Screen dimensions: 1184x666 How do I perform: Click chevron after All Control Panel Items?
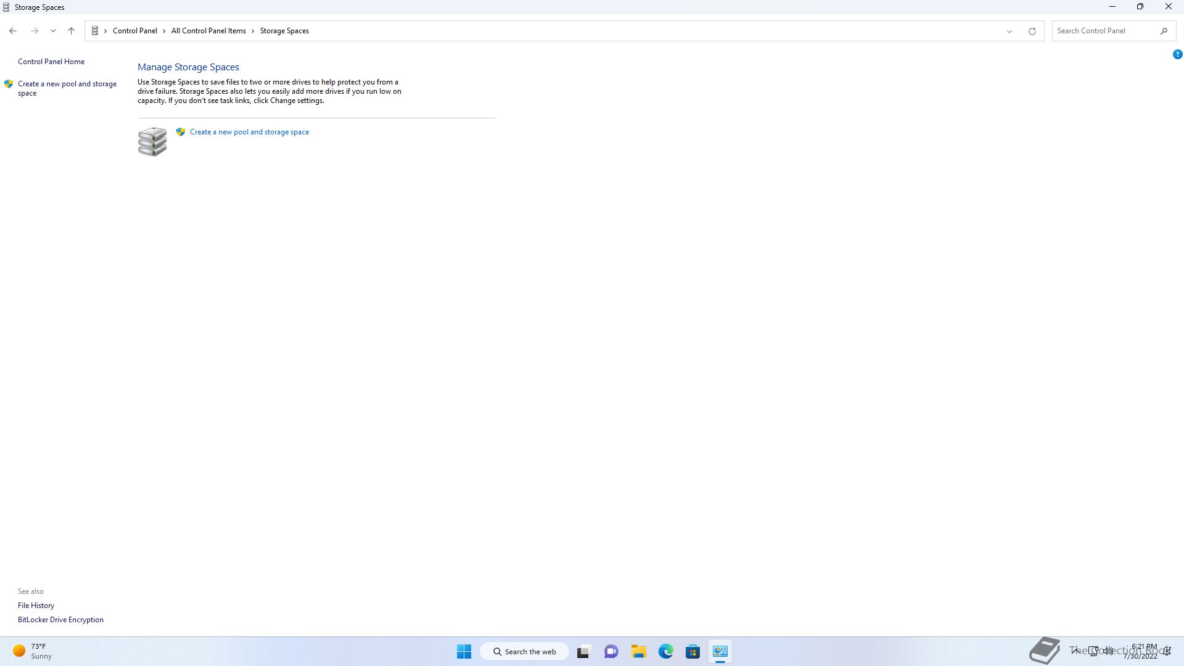[253, 31]
